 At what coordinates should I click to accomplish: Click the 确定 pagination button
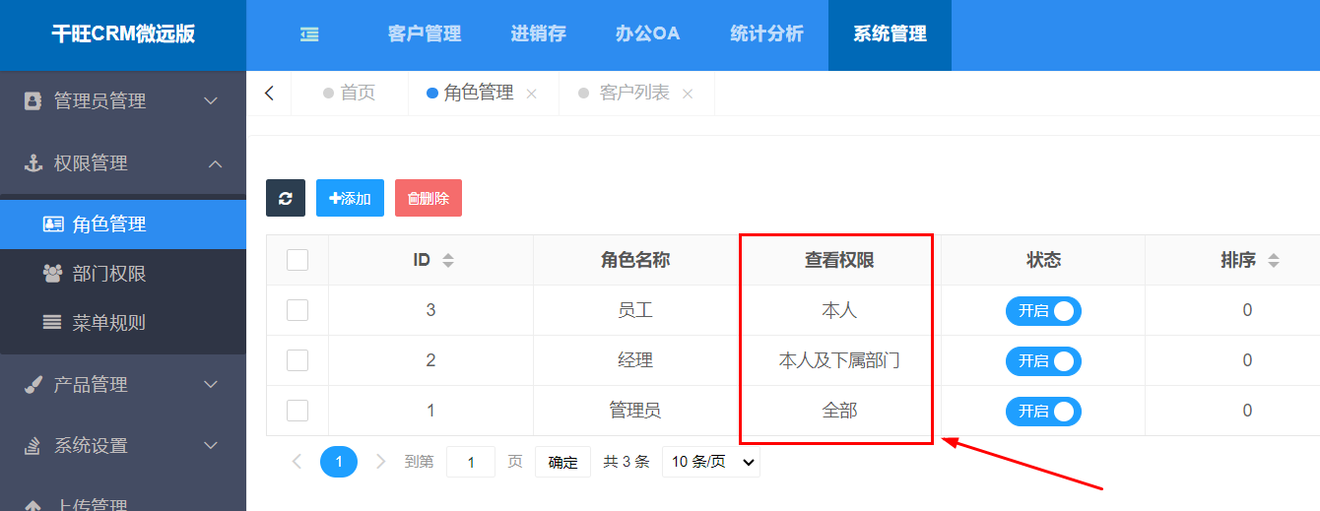[562, 462]
